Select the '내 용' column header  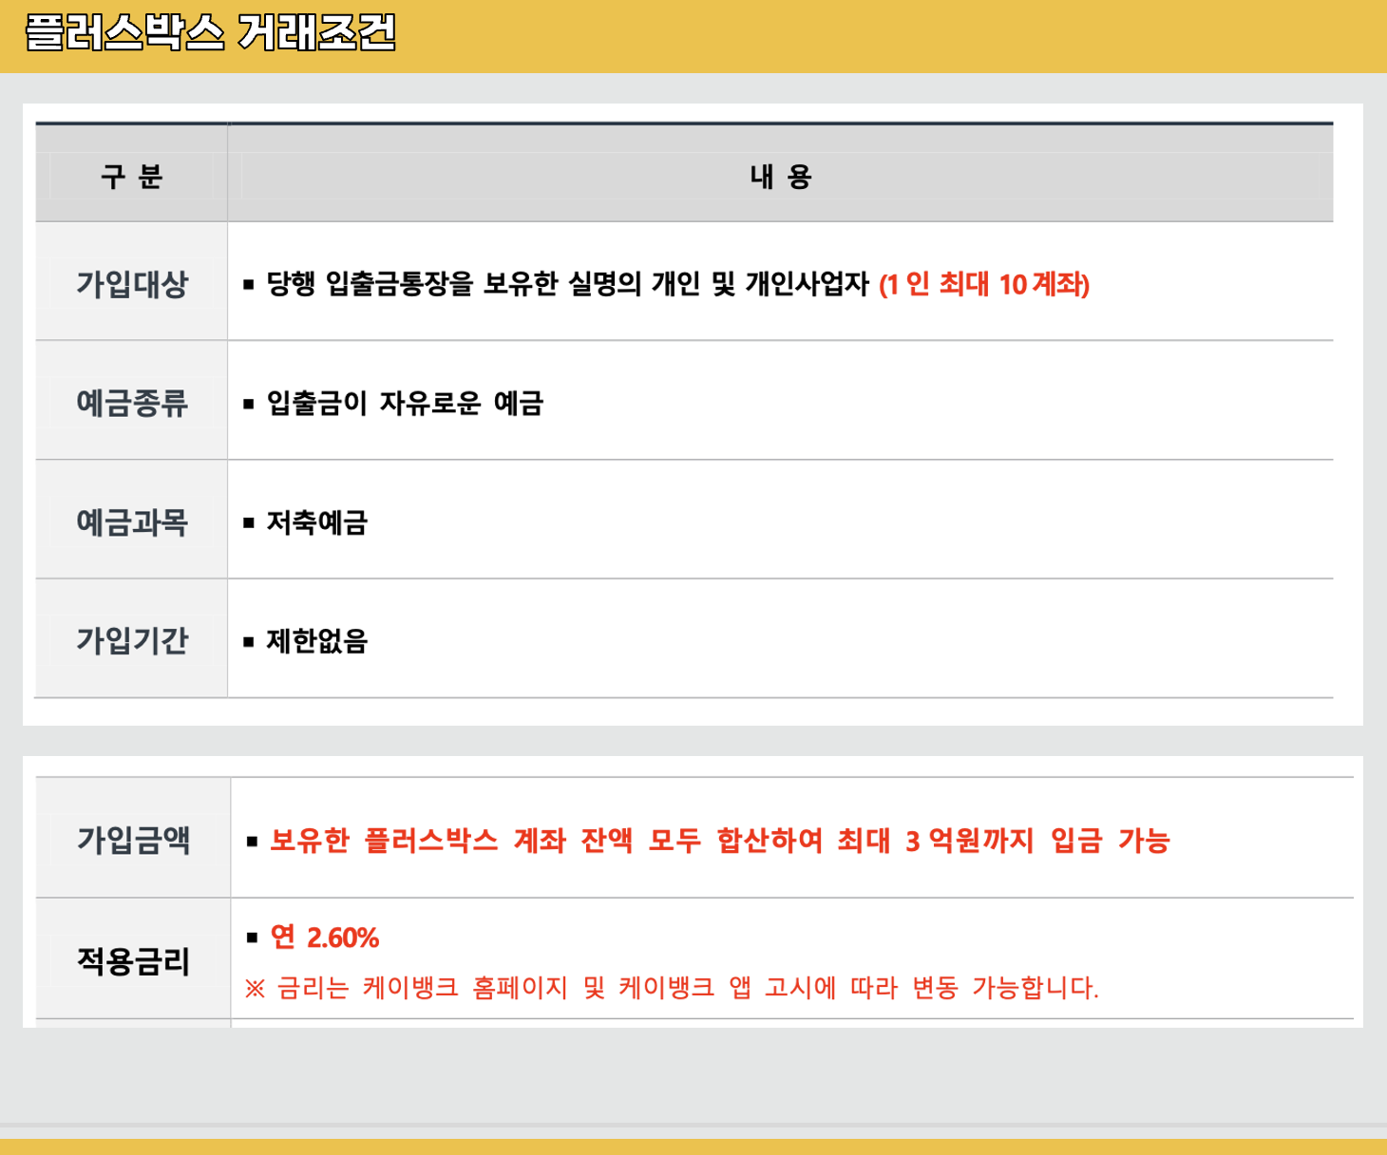tap(781, 177)
